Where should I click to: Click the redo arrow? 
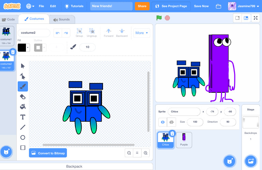(66, 33)
